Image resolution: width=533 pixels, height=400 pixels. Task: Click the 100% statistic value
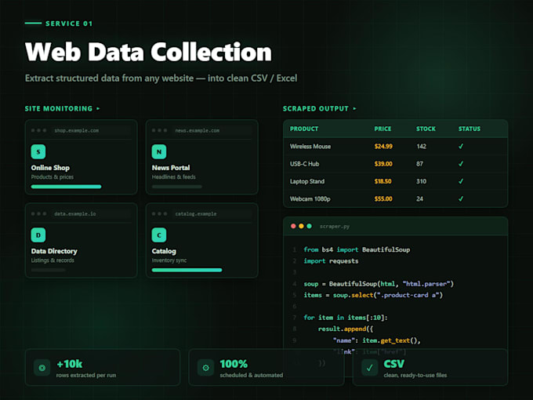tap(234, 364)
